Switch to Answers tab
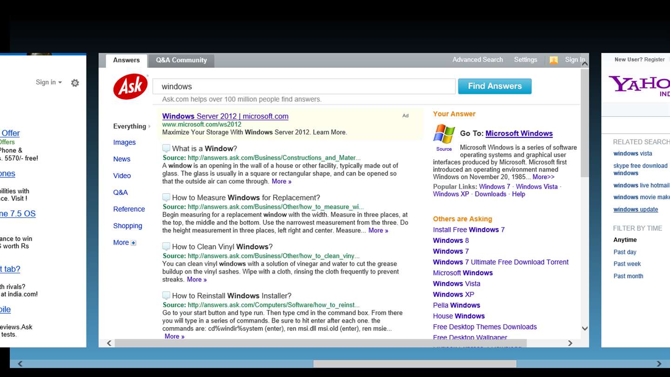 tap(127, 61)
